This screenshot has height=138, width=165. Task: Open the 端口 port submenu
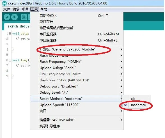click(x=77, y=111)
